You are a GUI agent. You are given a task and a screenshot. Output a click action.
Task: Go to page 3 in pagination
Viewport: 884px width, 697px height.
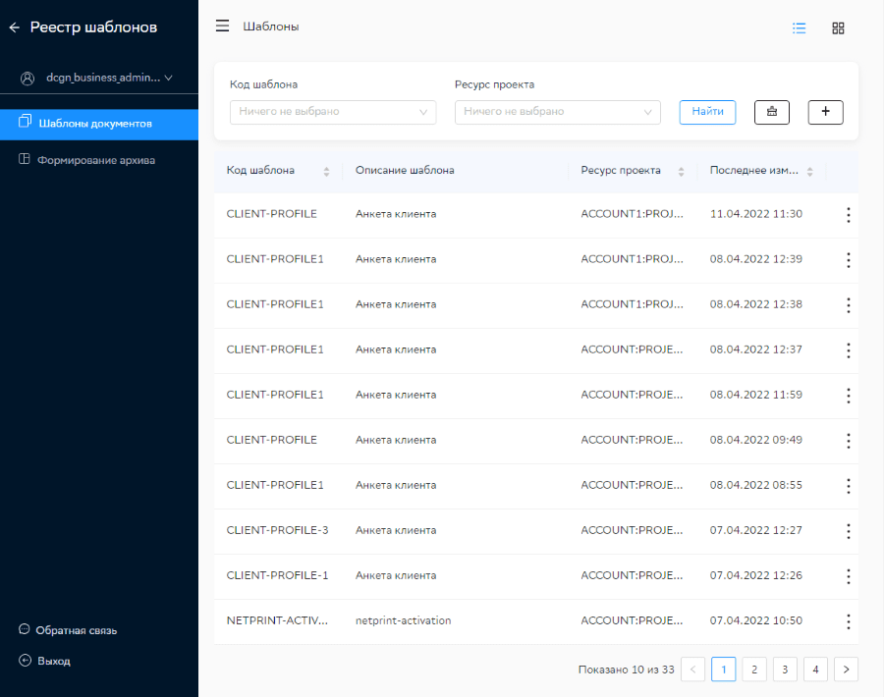784,670
